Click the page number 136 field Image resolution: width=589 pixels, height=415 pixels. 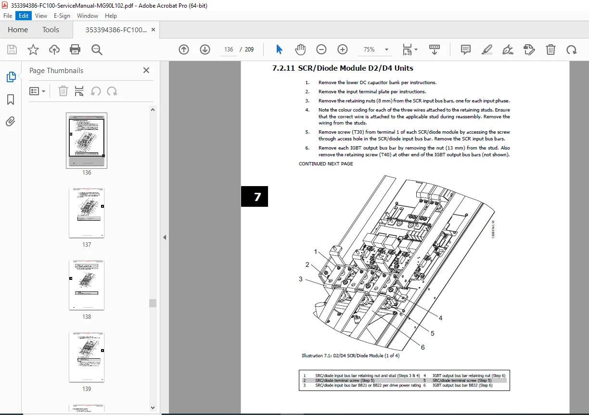[229, 50]
